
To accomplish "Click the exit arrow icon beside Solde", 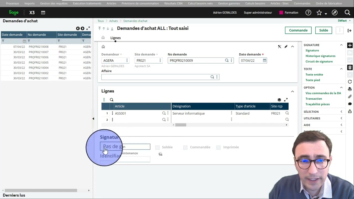I will (350, 30).
